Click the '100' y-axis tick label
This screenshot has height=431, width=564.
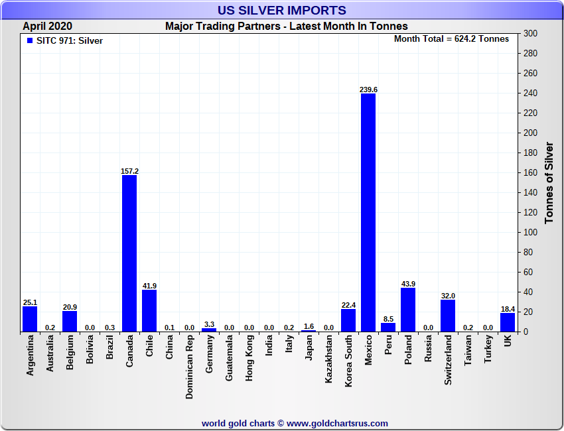[531, 233]
